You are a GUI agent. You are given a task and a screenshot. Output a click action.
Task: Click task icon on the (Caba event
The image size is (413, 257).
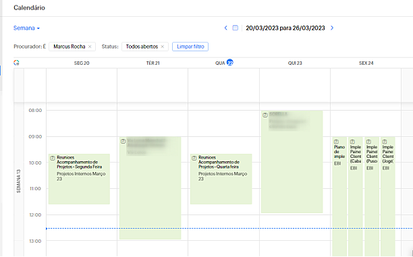pyautogui.click(x=352, y=142)
